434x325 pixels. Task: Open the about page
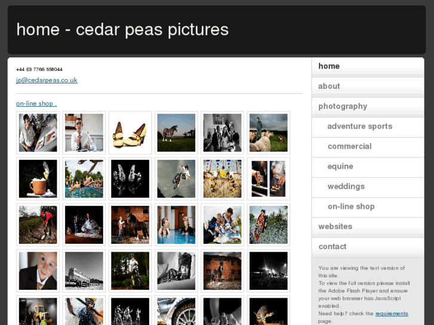[x=329, y=86]
